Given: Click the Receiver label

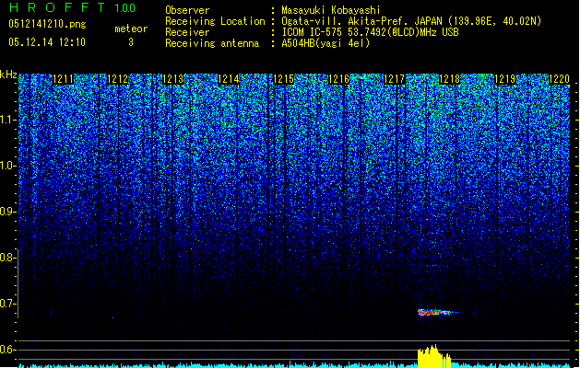Looking at the screenshot, I should point(187,32).
